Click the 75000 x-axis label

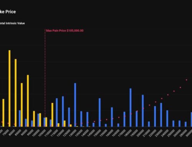point(6,133)
